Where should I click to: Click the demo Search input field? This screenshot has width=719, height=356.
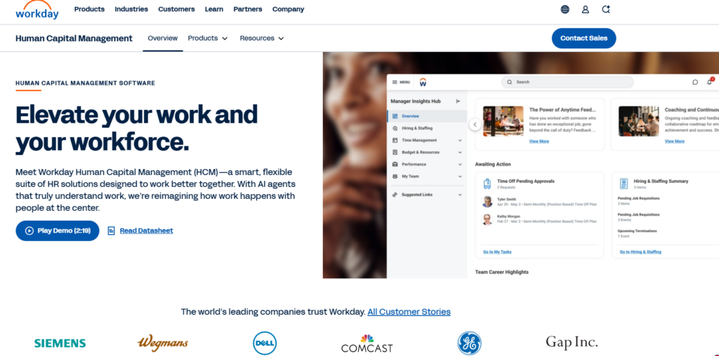pos(567,83)
